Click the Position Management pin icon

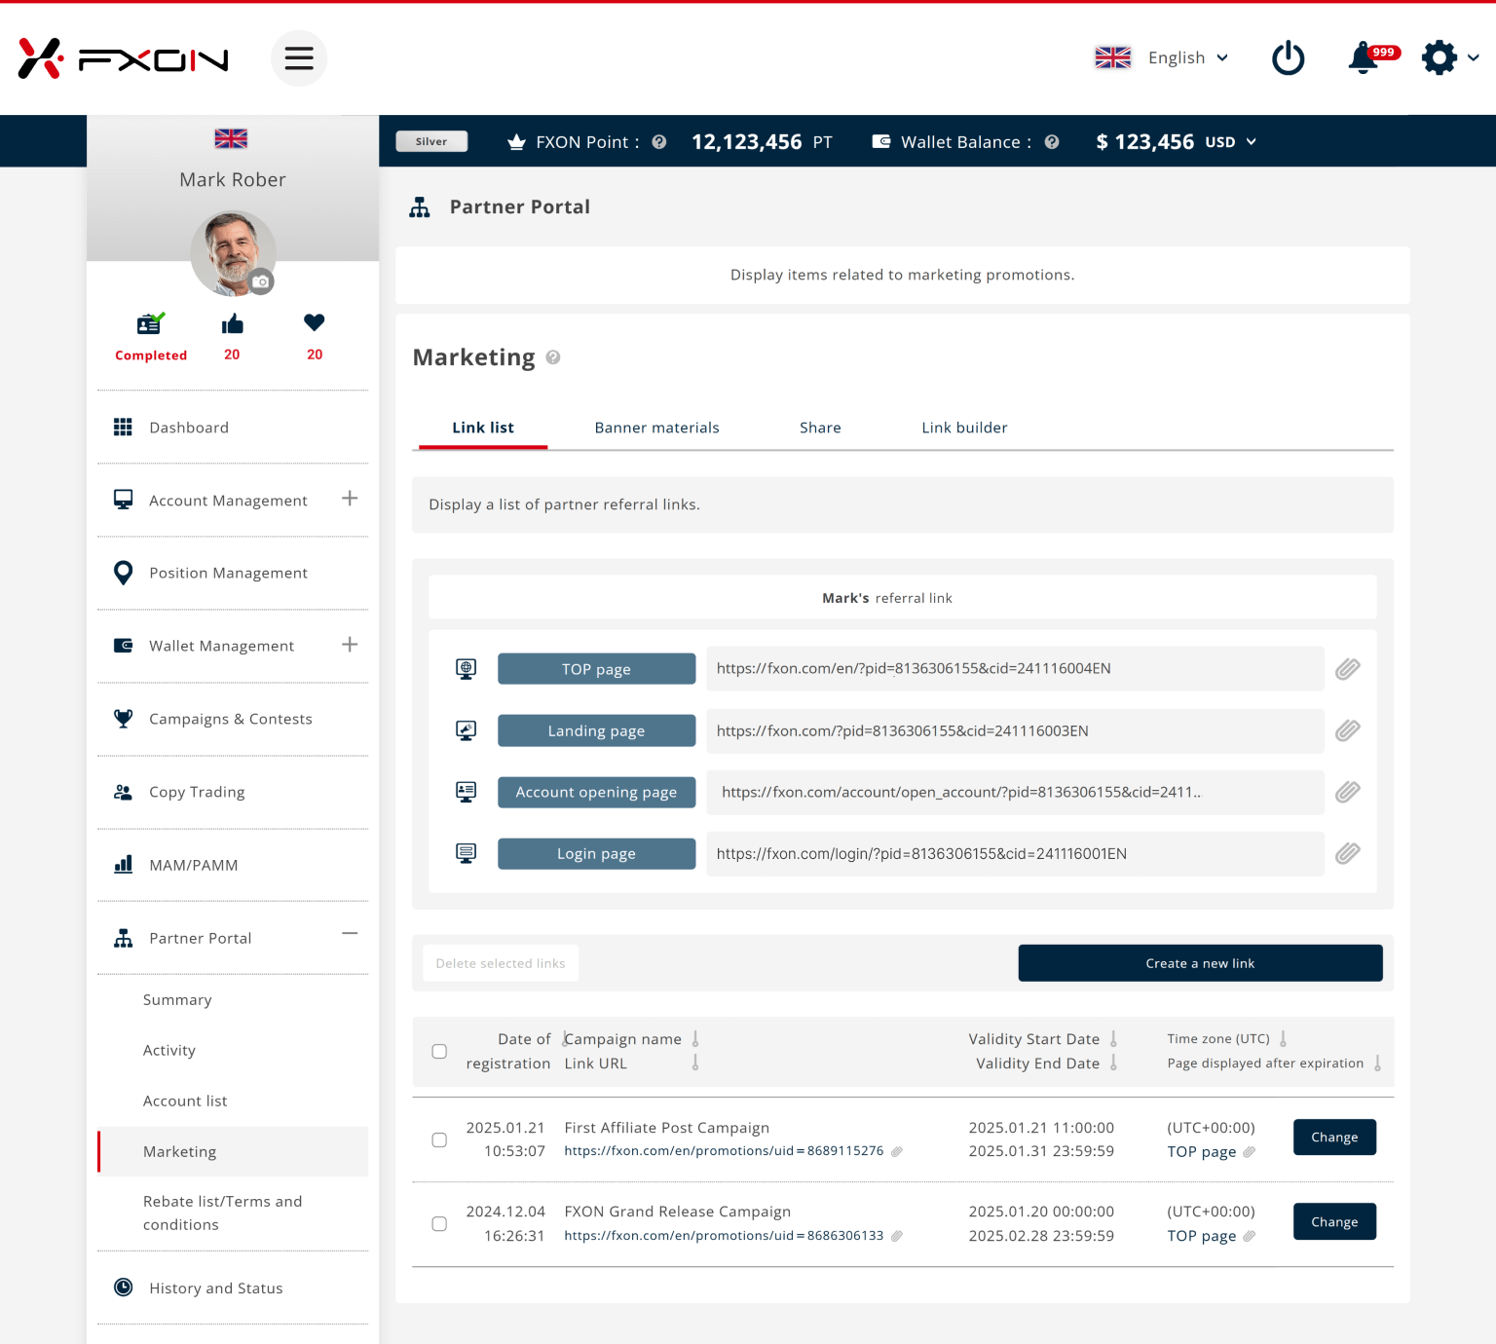[123, 573]
